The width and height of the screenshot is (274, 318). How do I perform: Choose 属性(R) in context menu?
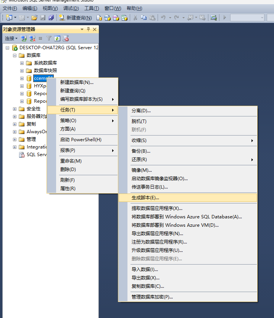83,189
